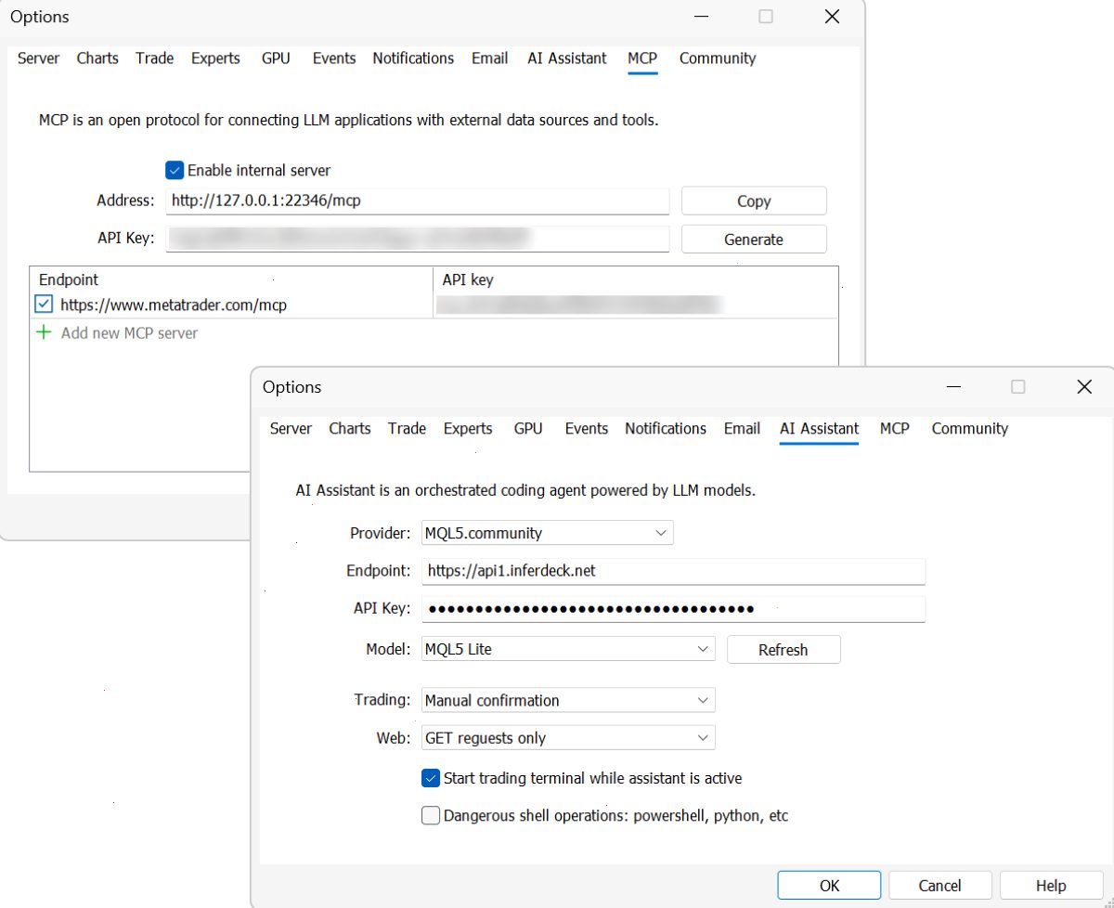Click the Add new MCP server text

click(x=129, y=332)
